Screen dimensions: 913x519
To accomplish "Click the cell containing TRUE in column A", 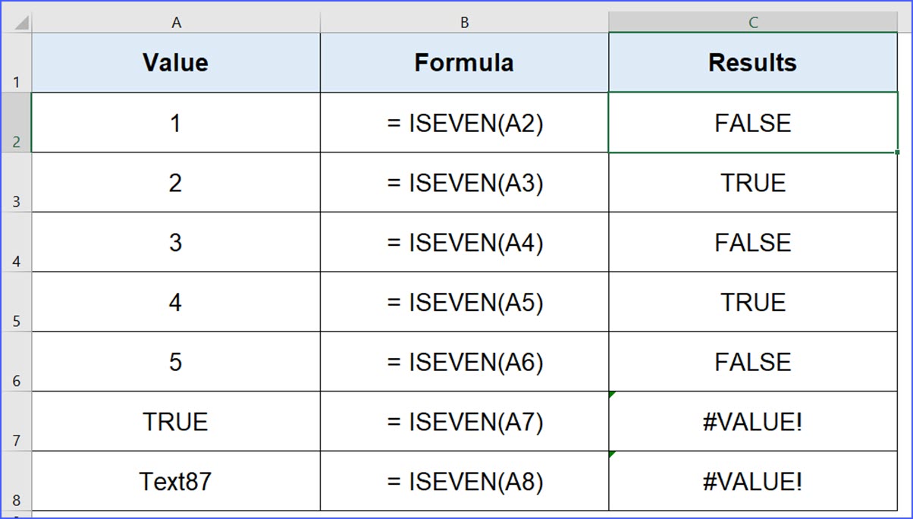I will tap(176, 421).
